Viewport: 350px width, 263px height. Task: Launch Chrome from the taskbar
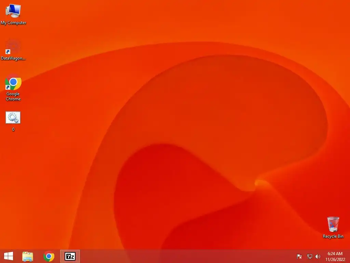[x=49, y=256]
